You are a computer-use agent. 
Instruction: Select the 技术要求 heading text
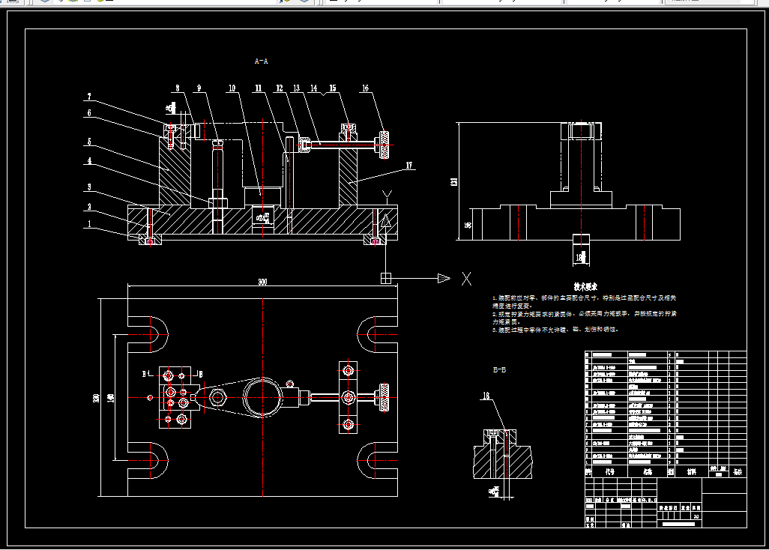pos(585,287)
